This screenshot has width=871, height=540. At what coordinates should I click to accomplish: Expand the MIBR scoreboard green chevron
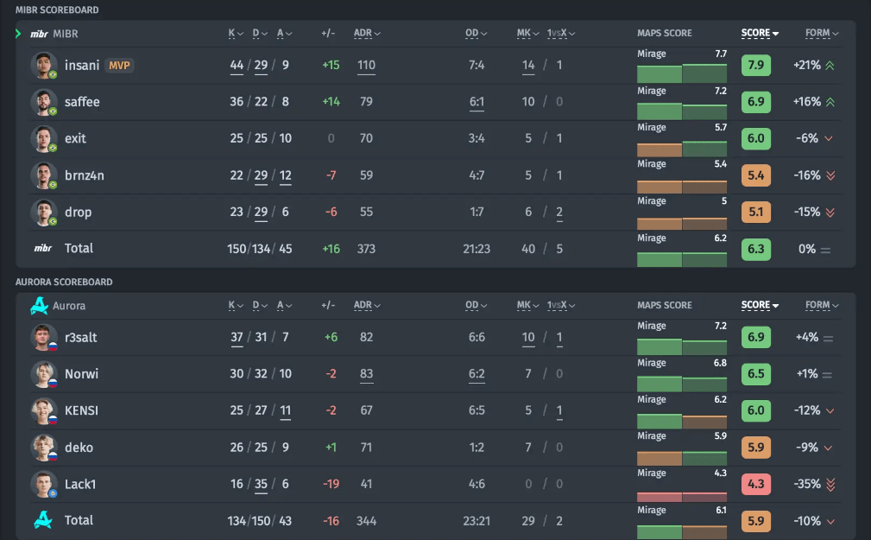click(x=18, y=34)
